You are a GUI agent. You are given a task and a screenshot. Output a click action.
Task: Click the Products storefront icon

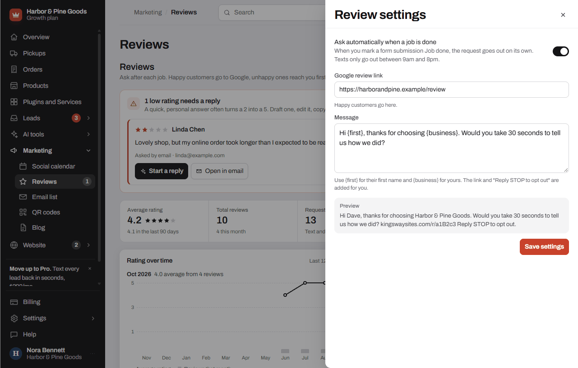[x=14, y=86]
